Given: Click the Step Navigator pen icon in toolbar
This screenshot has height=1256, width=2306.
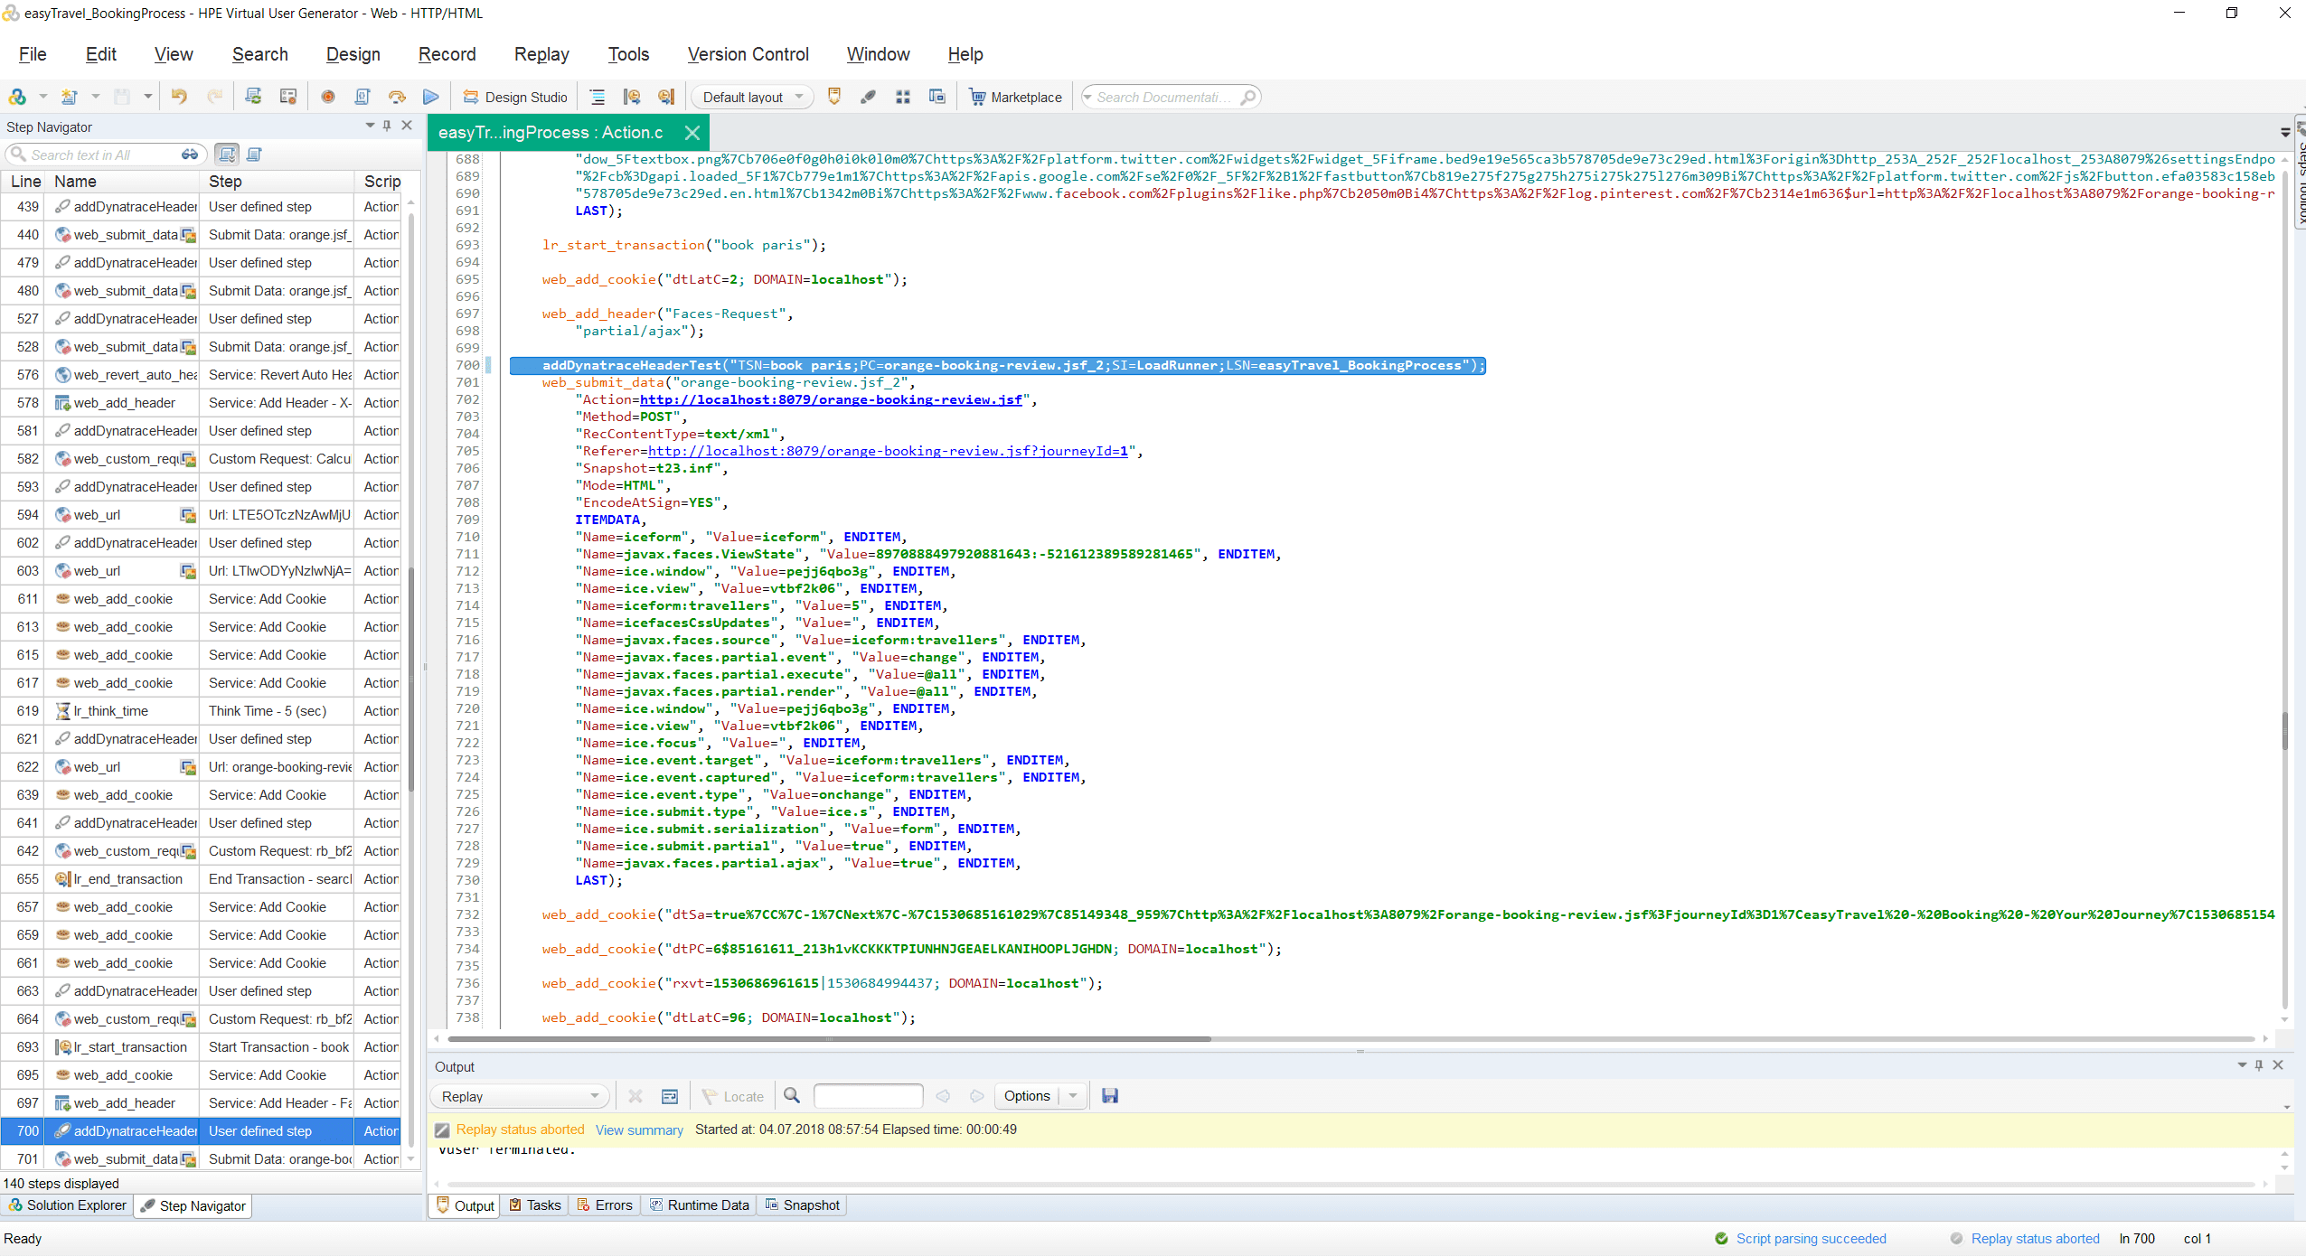Looking at the screenshot, I should [x=868, y=97].
